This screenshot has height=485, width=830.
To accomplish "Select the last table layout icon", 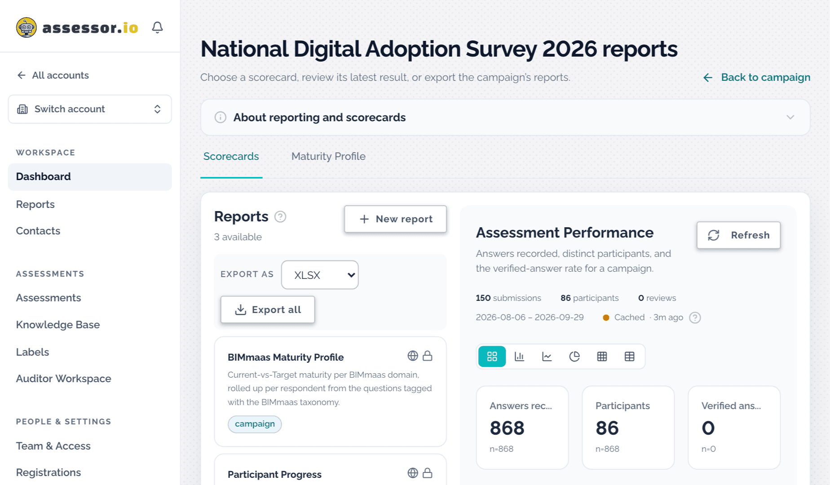I will tap(630, 357).
